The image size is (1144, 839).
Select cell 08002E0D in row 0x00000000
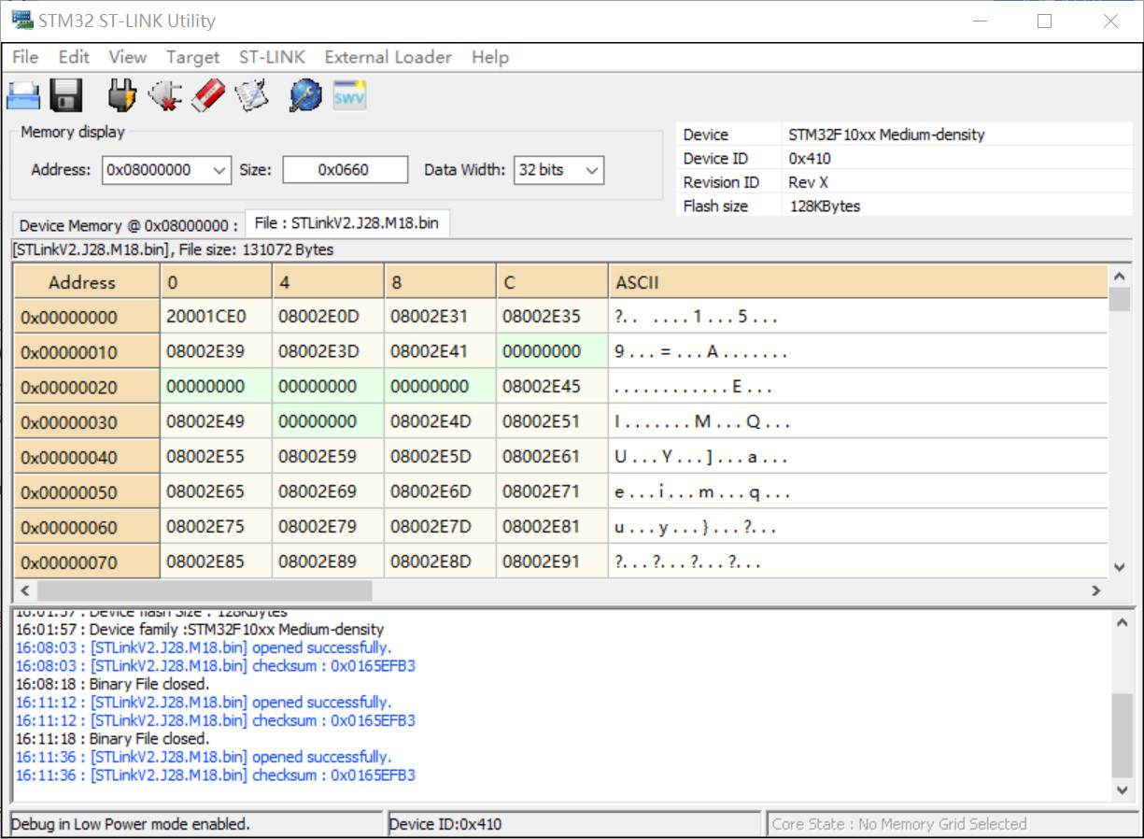[329, 317]
